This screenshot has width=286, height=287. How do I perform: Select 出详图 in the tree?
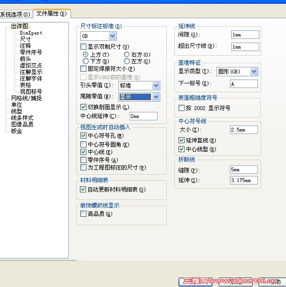(x=20, y=26)
